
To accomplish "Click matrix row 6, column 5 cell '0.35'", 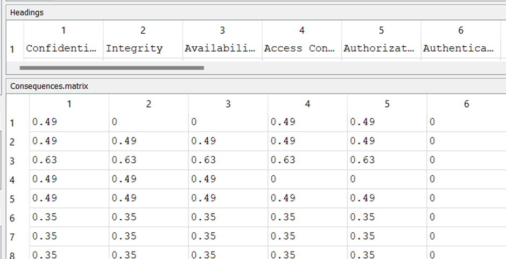I will point(386,217).
